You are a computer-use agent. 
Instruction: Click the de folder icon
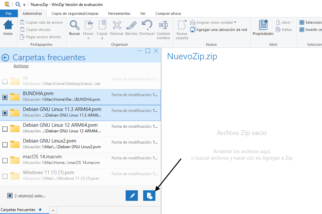point(15,81)
